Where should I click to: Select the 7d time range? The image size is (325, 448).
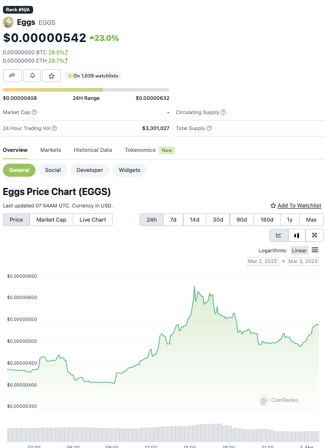tap(173, 220)
